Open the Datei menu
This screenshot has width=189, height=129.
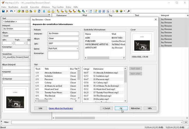tap(4, 7)
